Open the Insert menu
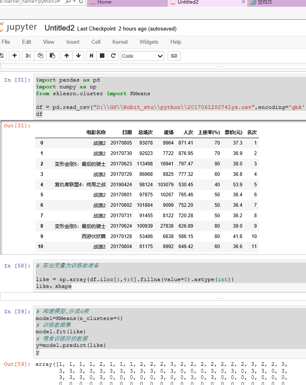Viewport: 306px width, 385px height. [x=73, y=42]
